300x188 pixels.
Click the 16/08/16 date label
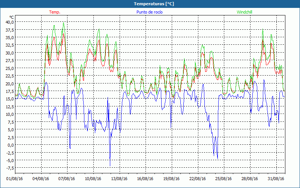tap(145, 179)
